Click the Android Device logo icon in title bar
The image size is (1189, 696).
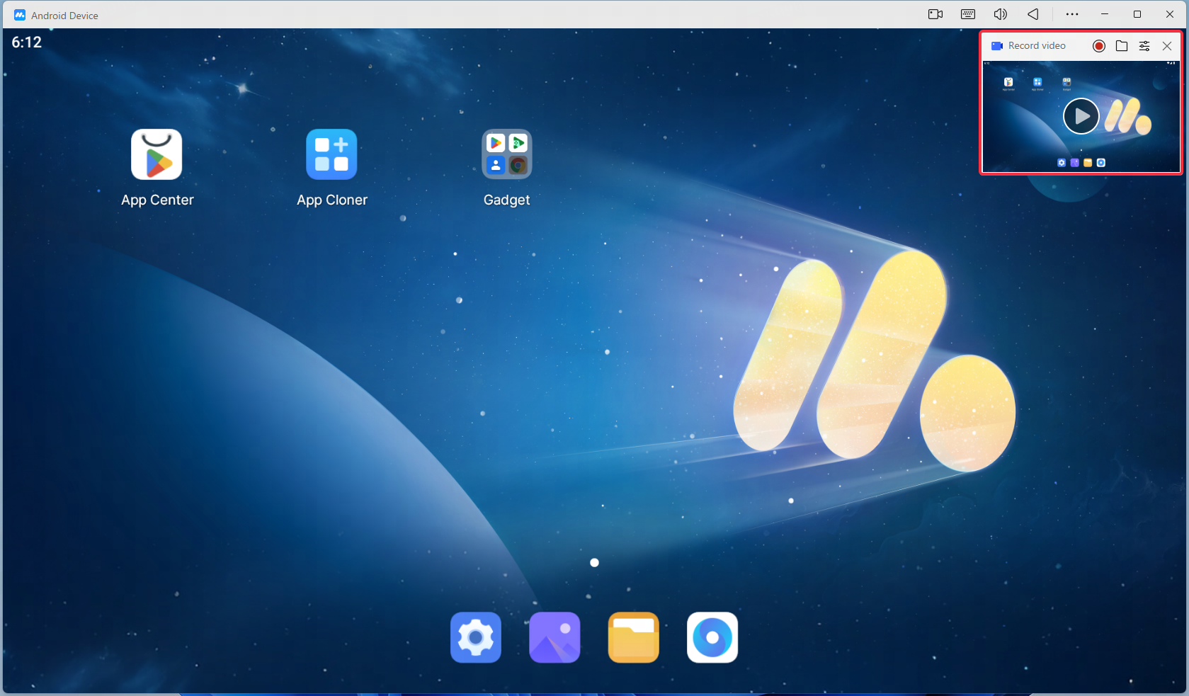(x=20, y=15)
